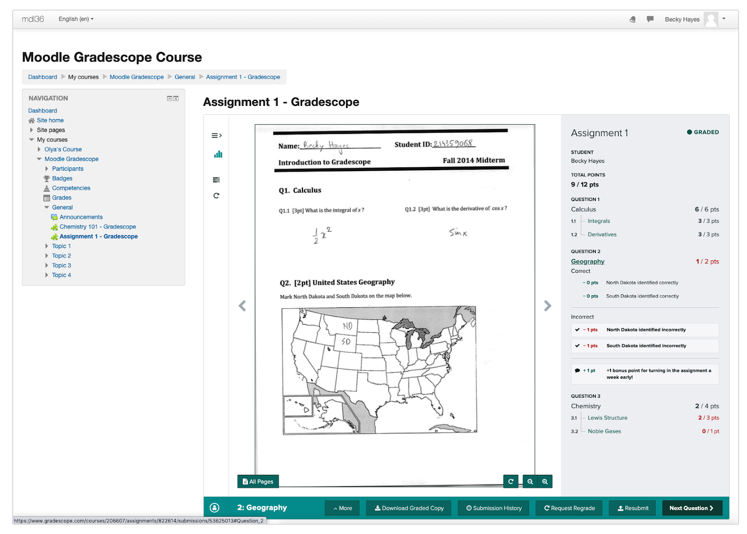Open Derivatives subquestion 1.2
The image size is (747, 534).
click(x=602, y=235)
